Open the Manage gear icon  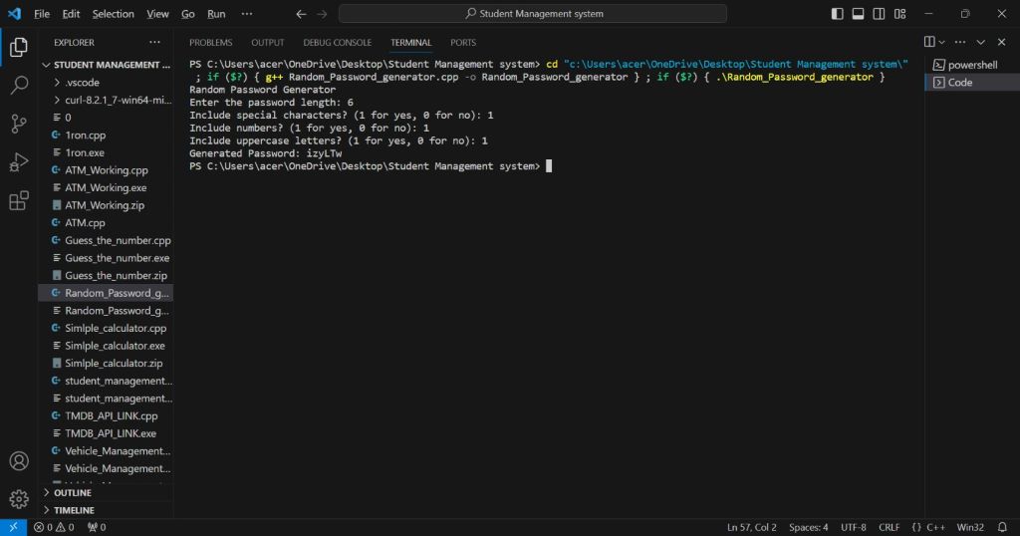tap(19, 499)
